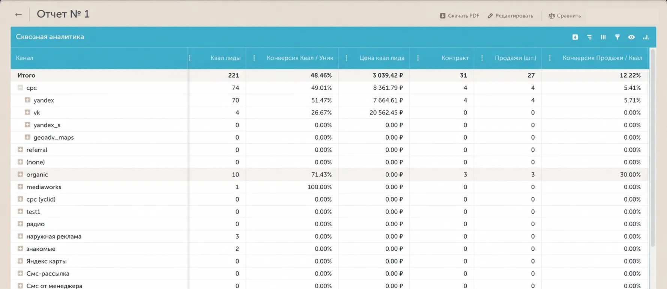The width and height of the screenshot is (667, 289).
Task: Download the report via Скачать PDF
Action: click(460, 16)
